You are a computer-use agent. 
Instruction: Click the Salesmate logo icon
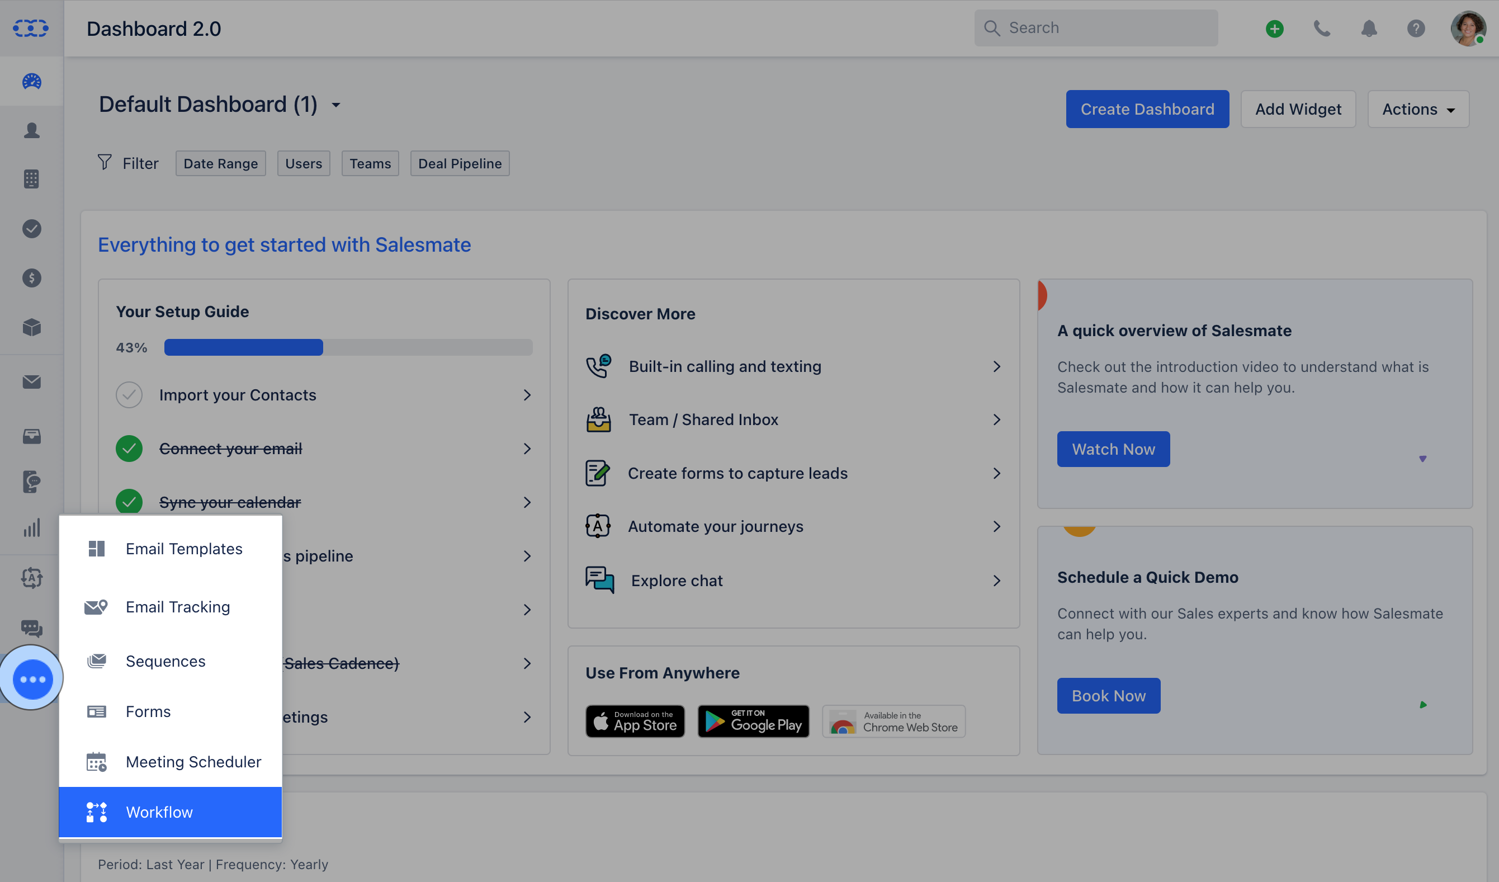point(31,28)
